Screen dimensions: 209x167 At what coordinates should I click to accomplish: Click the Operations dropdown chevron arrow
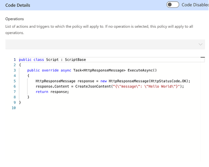200,44
